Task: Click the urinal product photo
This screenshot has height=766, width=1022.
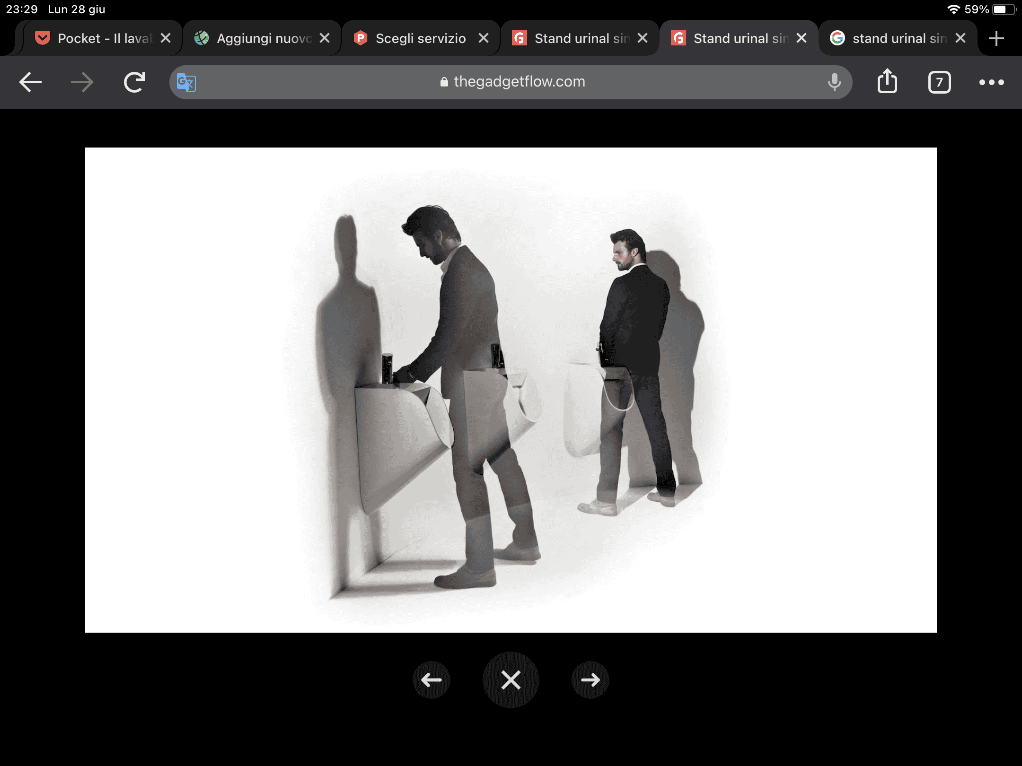Action: 511,390
